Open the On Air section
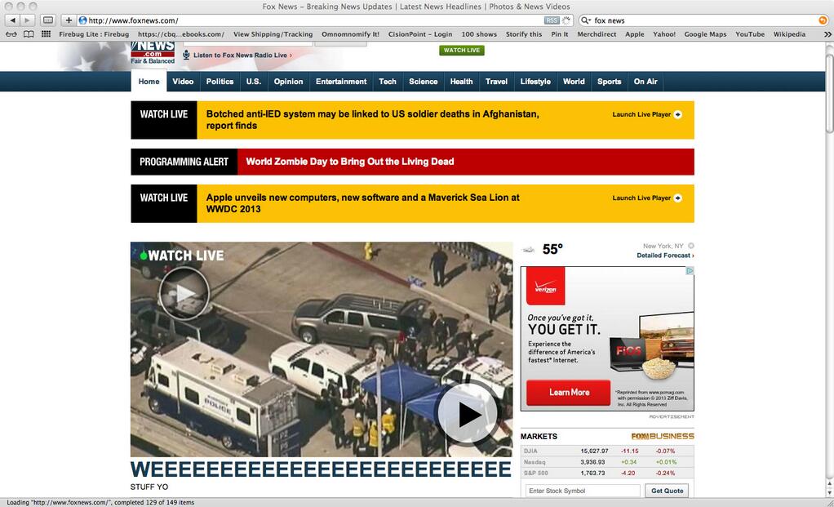This screenshot has width=834, height=507. (x=645, y=82)
